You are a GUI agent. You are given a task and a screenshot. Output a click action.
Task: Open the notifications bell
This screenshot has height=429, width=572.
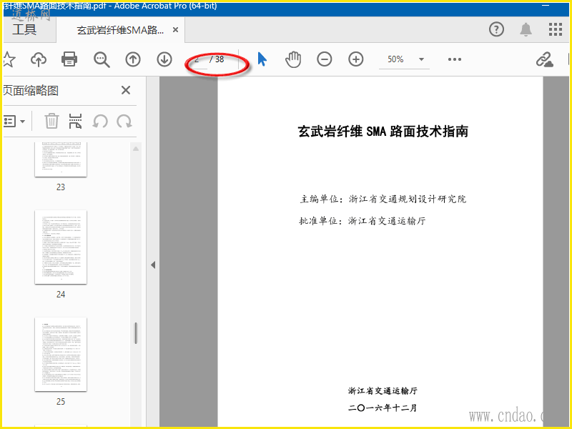(526, 29)
